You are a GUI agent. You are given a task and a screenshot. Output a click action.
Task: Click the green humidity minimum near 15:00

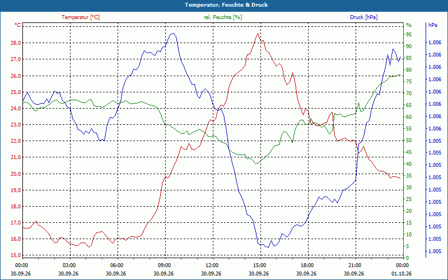(x=256, y=164)
